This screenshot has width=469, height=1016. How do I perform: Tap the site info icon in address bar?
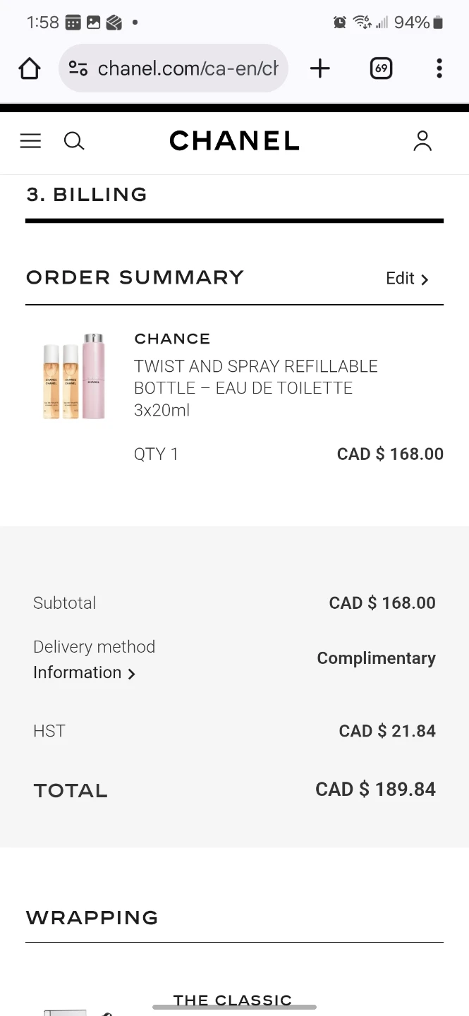tap(78, 68)
